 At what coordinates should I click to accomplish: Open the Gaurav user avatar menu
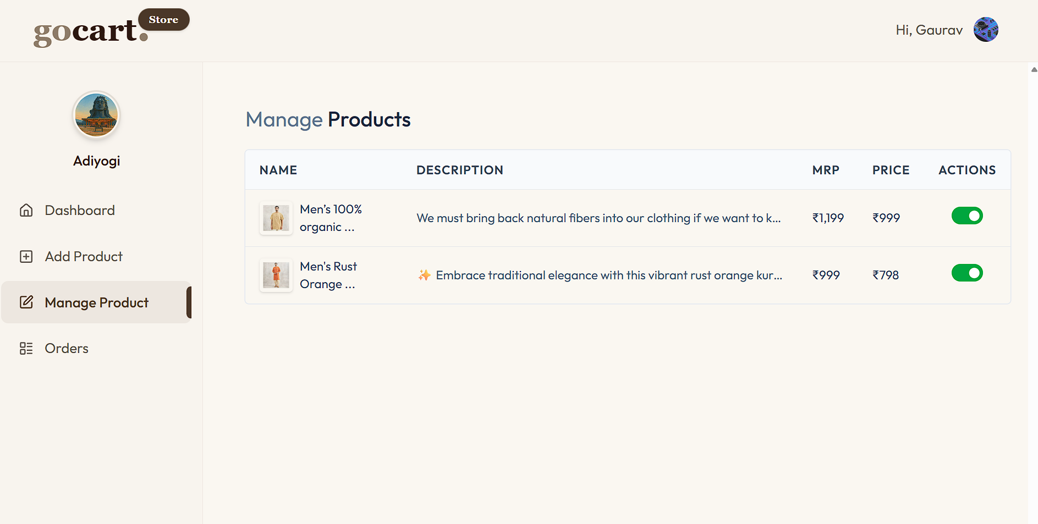(986, 30)
